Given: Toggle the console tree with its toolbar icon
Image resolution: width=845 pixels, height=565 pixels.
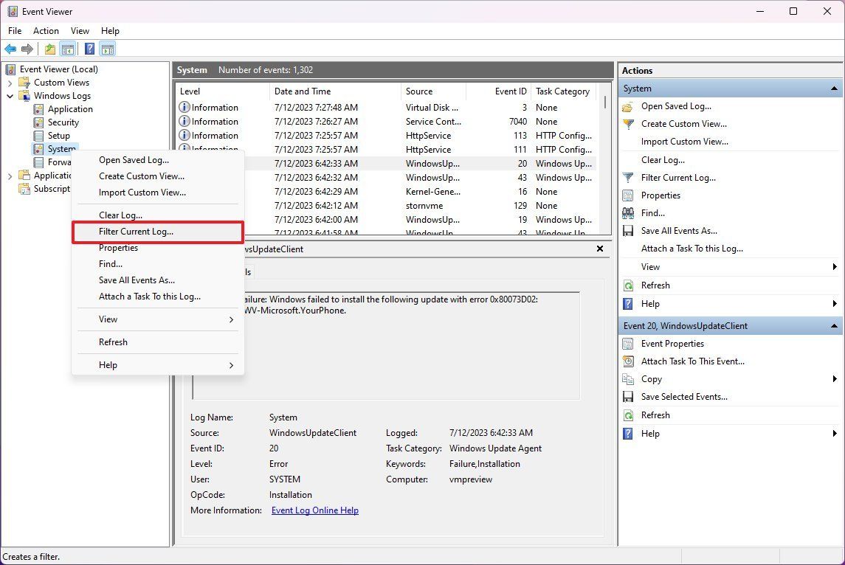Looking at the screenshot, I should coord(67,49).
